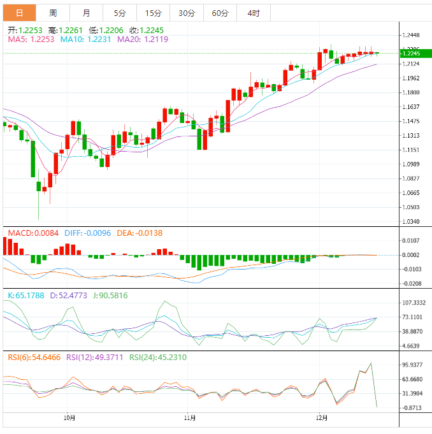The image size is (432, 434).
Task: Click the 11月 date axis label
Action: (x=190, y=418)
